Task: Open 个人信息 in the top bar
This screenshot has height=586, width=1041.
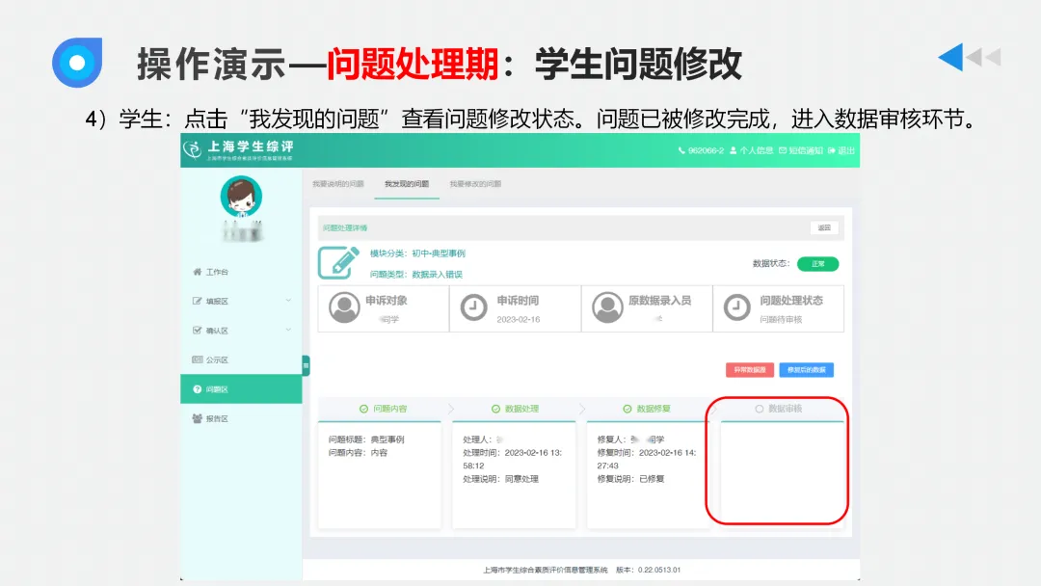Action: click(x=757, y=151)
